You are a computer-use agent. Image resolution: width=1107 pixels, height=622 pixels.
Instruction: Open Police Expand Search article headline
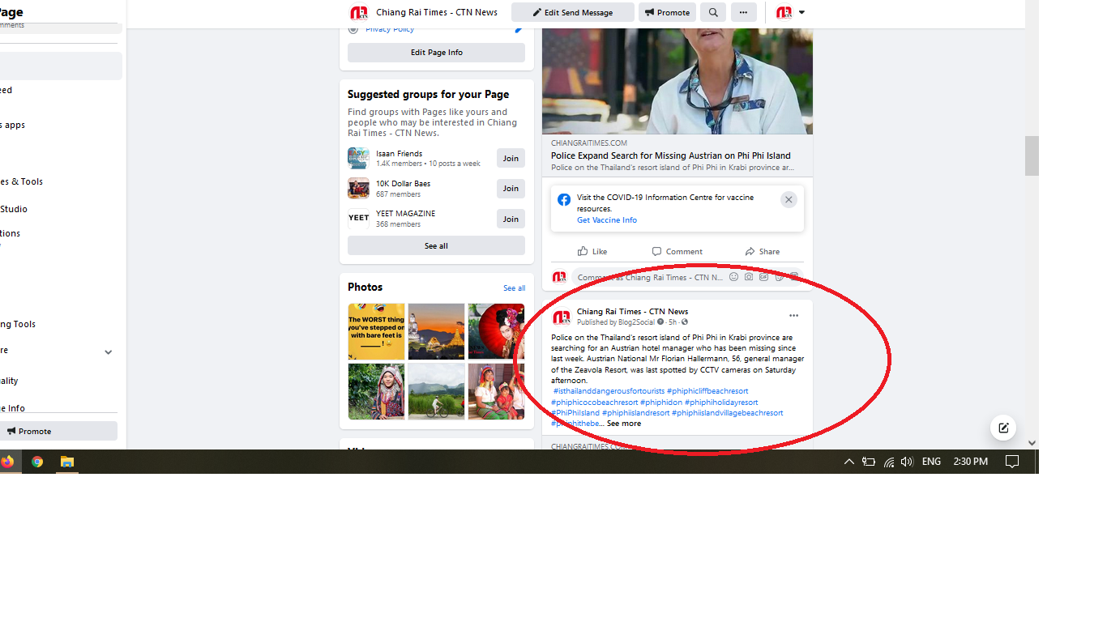tap(671, 155)
